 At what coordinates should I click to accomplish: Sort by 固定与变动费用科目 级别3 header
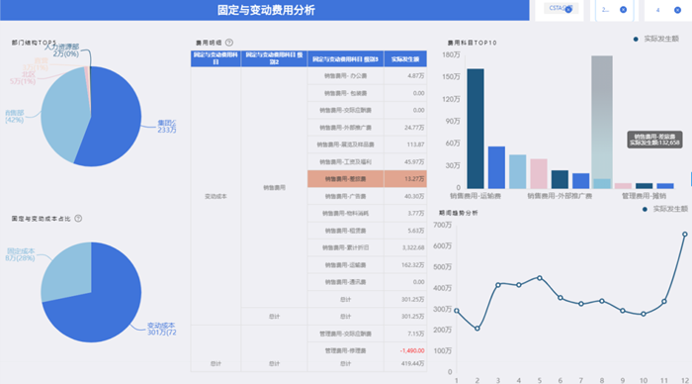pos(346,58)
